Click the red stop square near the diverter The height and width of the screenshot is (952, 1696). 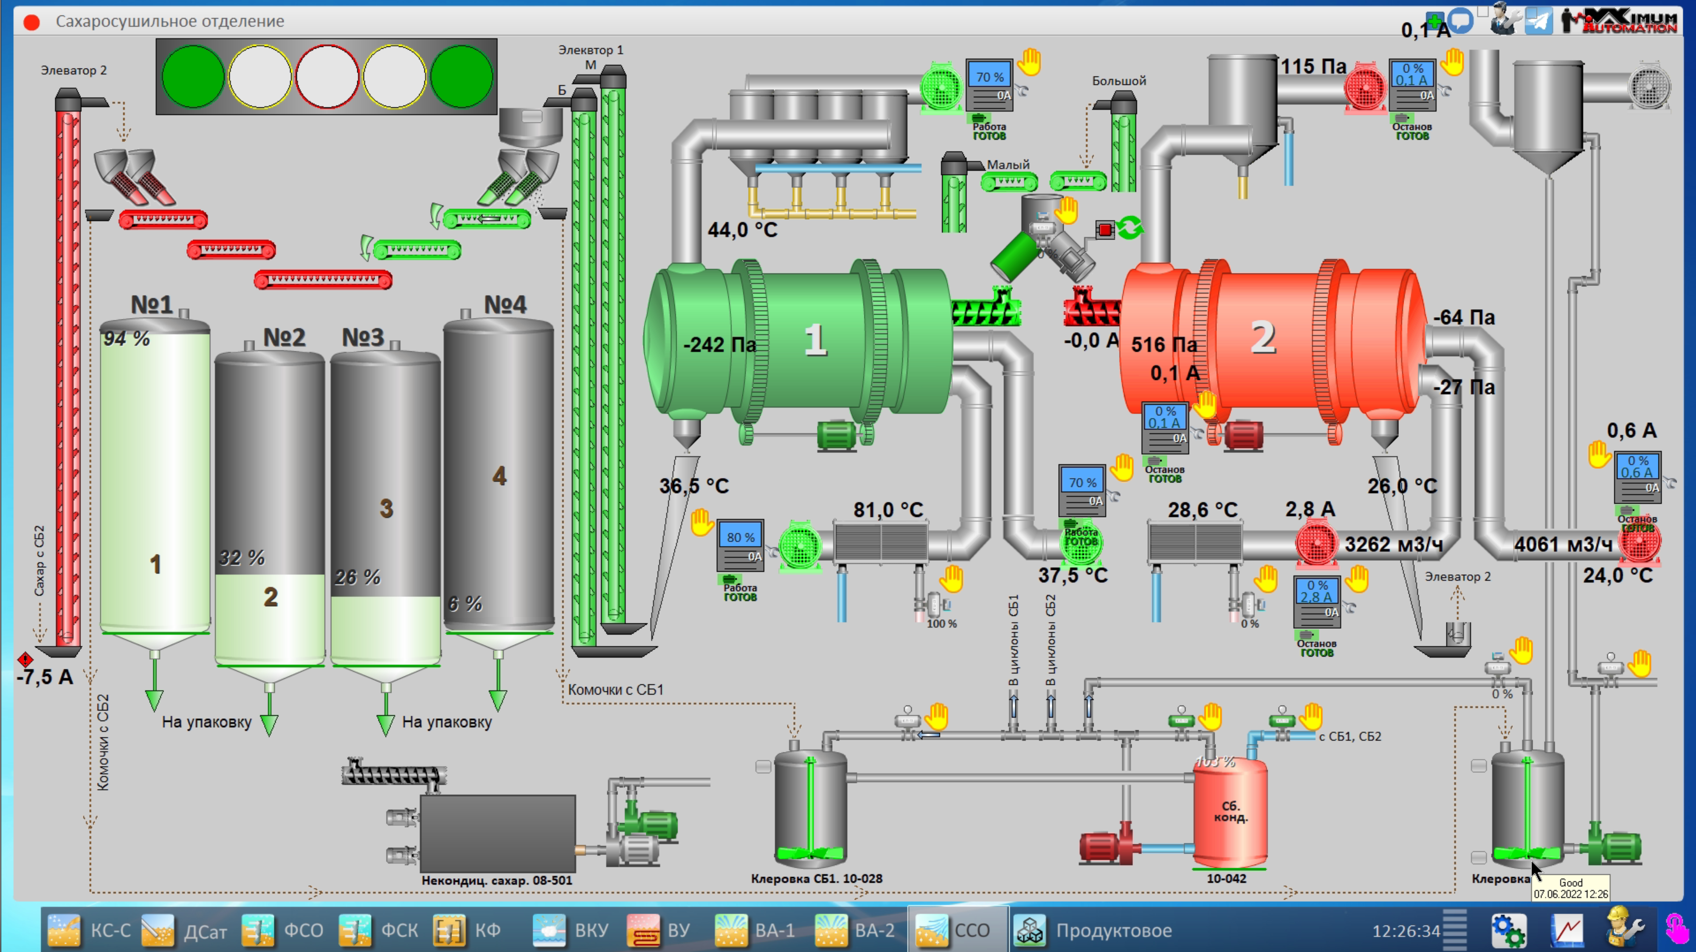pyautogui.click(x=1105, y=230)
